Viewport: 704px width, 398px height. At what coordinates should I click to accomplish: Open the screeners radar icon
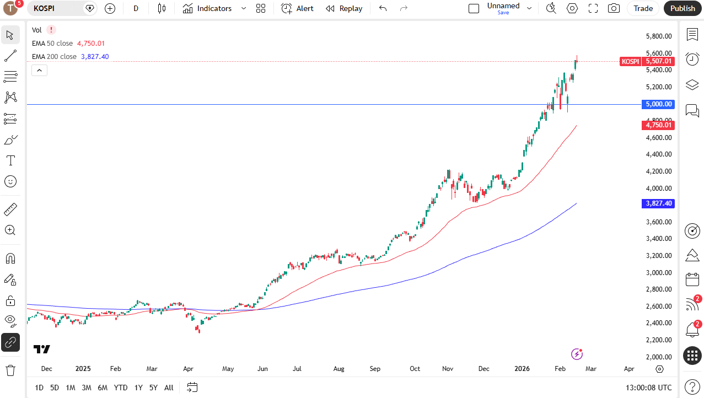point(692,231)
